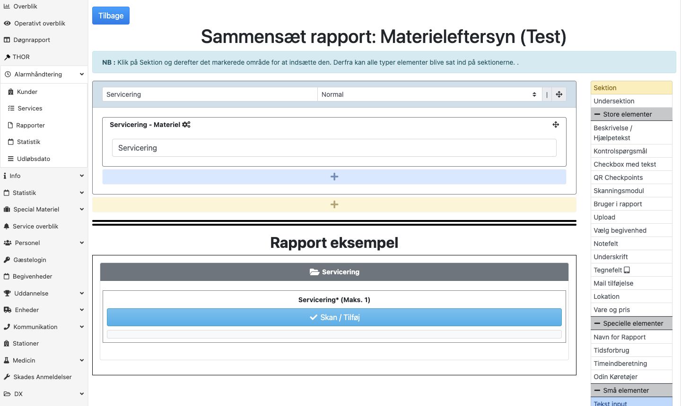Click the Døgnrapport columns icon

tap(7, 40)
